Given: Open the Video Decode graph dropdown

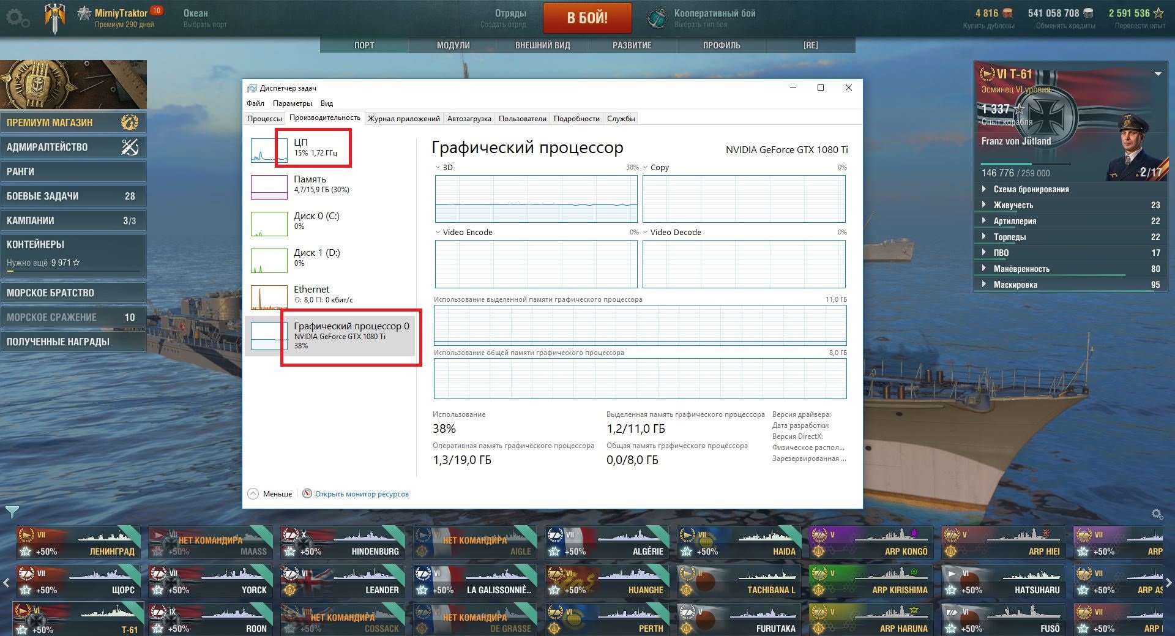Looking at the screenshot, I should point(645,232).
